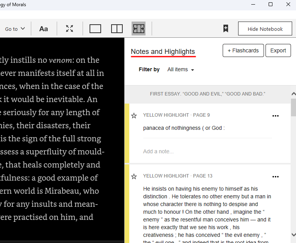296x243 pixels.
Task: Click the yellow bar of page 9 highlight
Action: pos(127,133)
